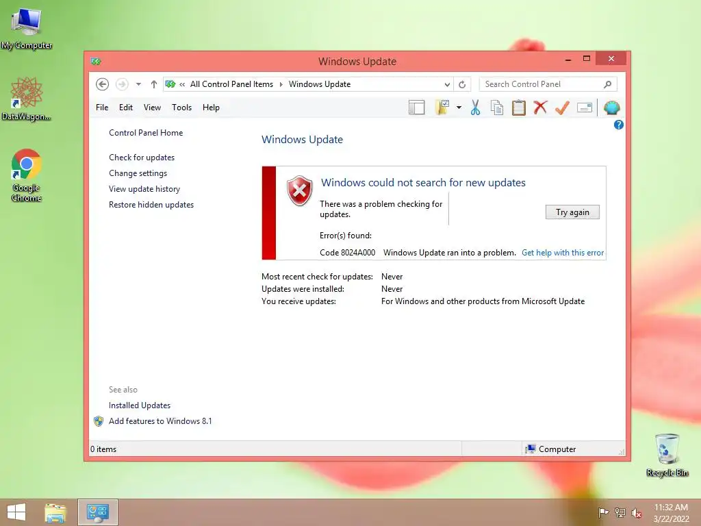
Task: Expand the folder options dropdown arrow
Action: click(459, 108)
